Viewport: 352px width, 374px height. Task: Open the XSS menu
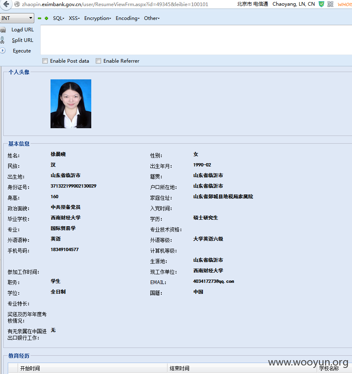74,18
